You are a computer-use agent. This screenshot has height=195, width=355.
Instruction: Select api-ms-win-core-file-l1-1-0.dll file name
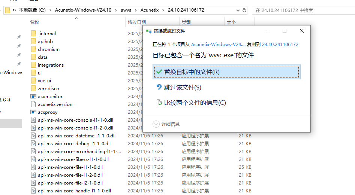point(70,167)
